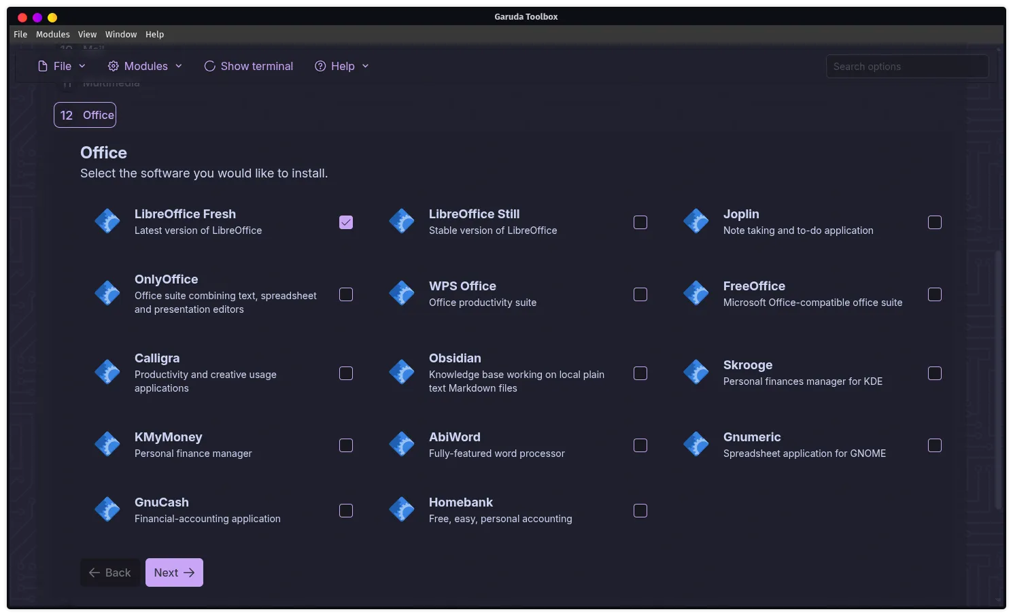Tick the GnuCash checkbox
This screenshot has width=1013, height=616.
pos(346,511)
